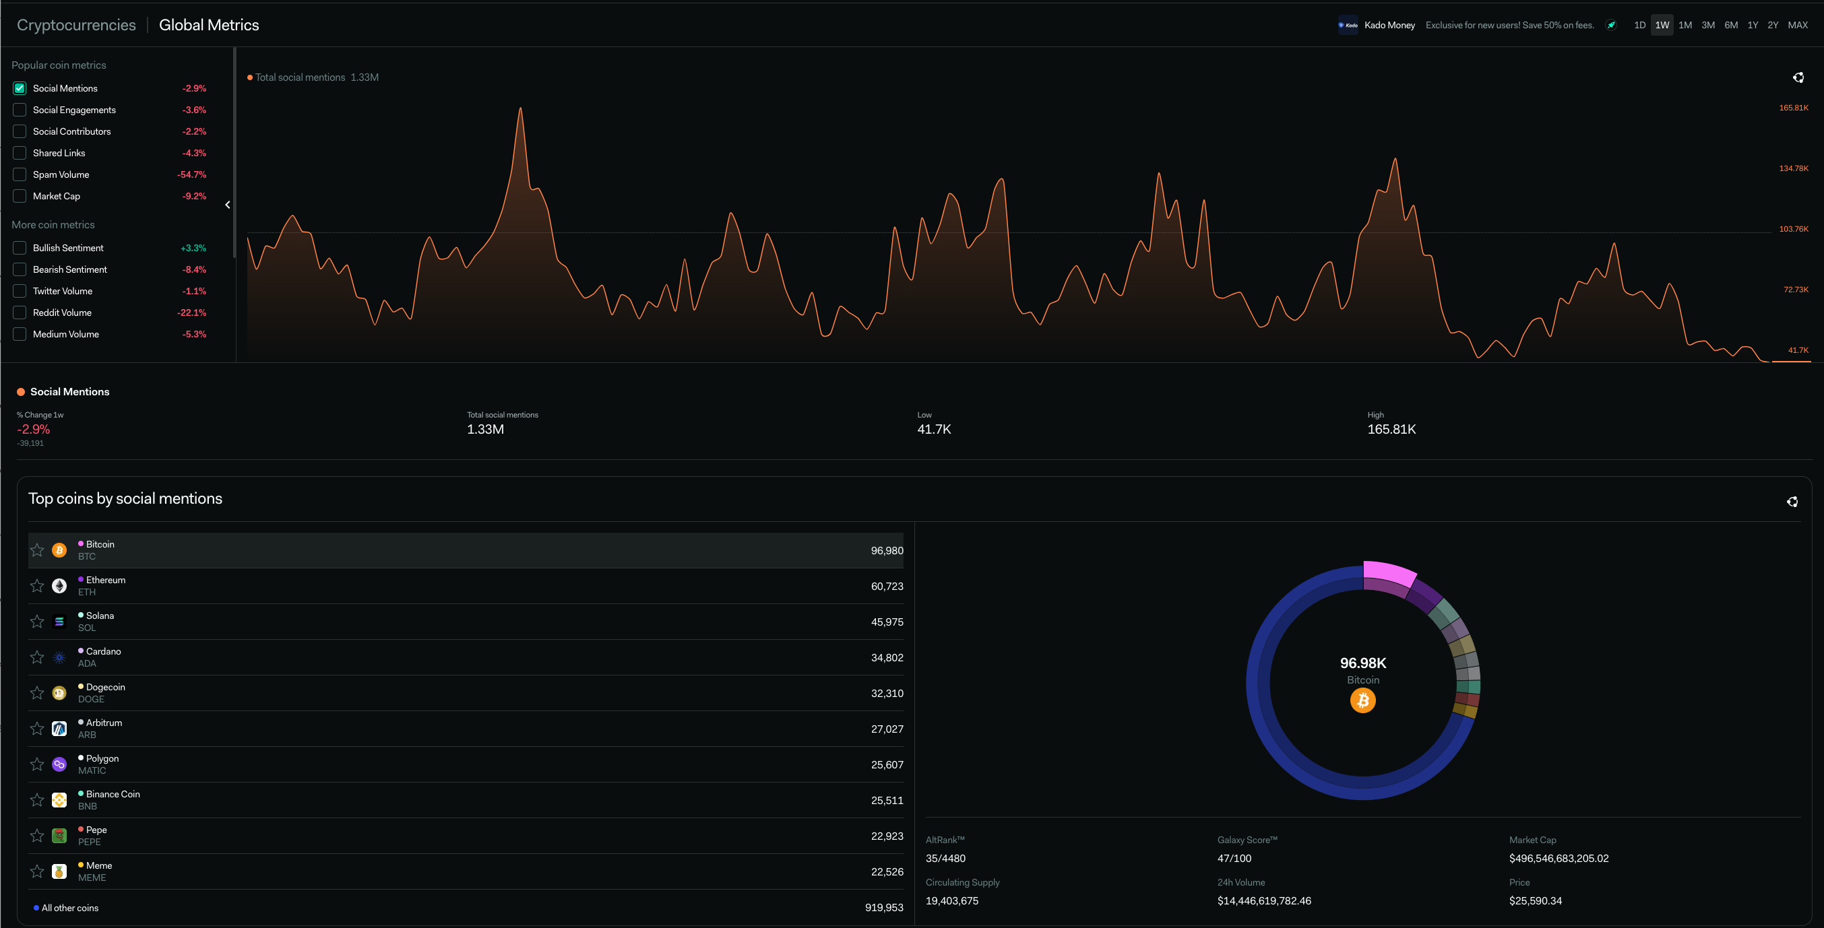Click the Kado Money rocket icon
Viewport: 1824px width, 928px height.
click(x=1611, y=26)
